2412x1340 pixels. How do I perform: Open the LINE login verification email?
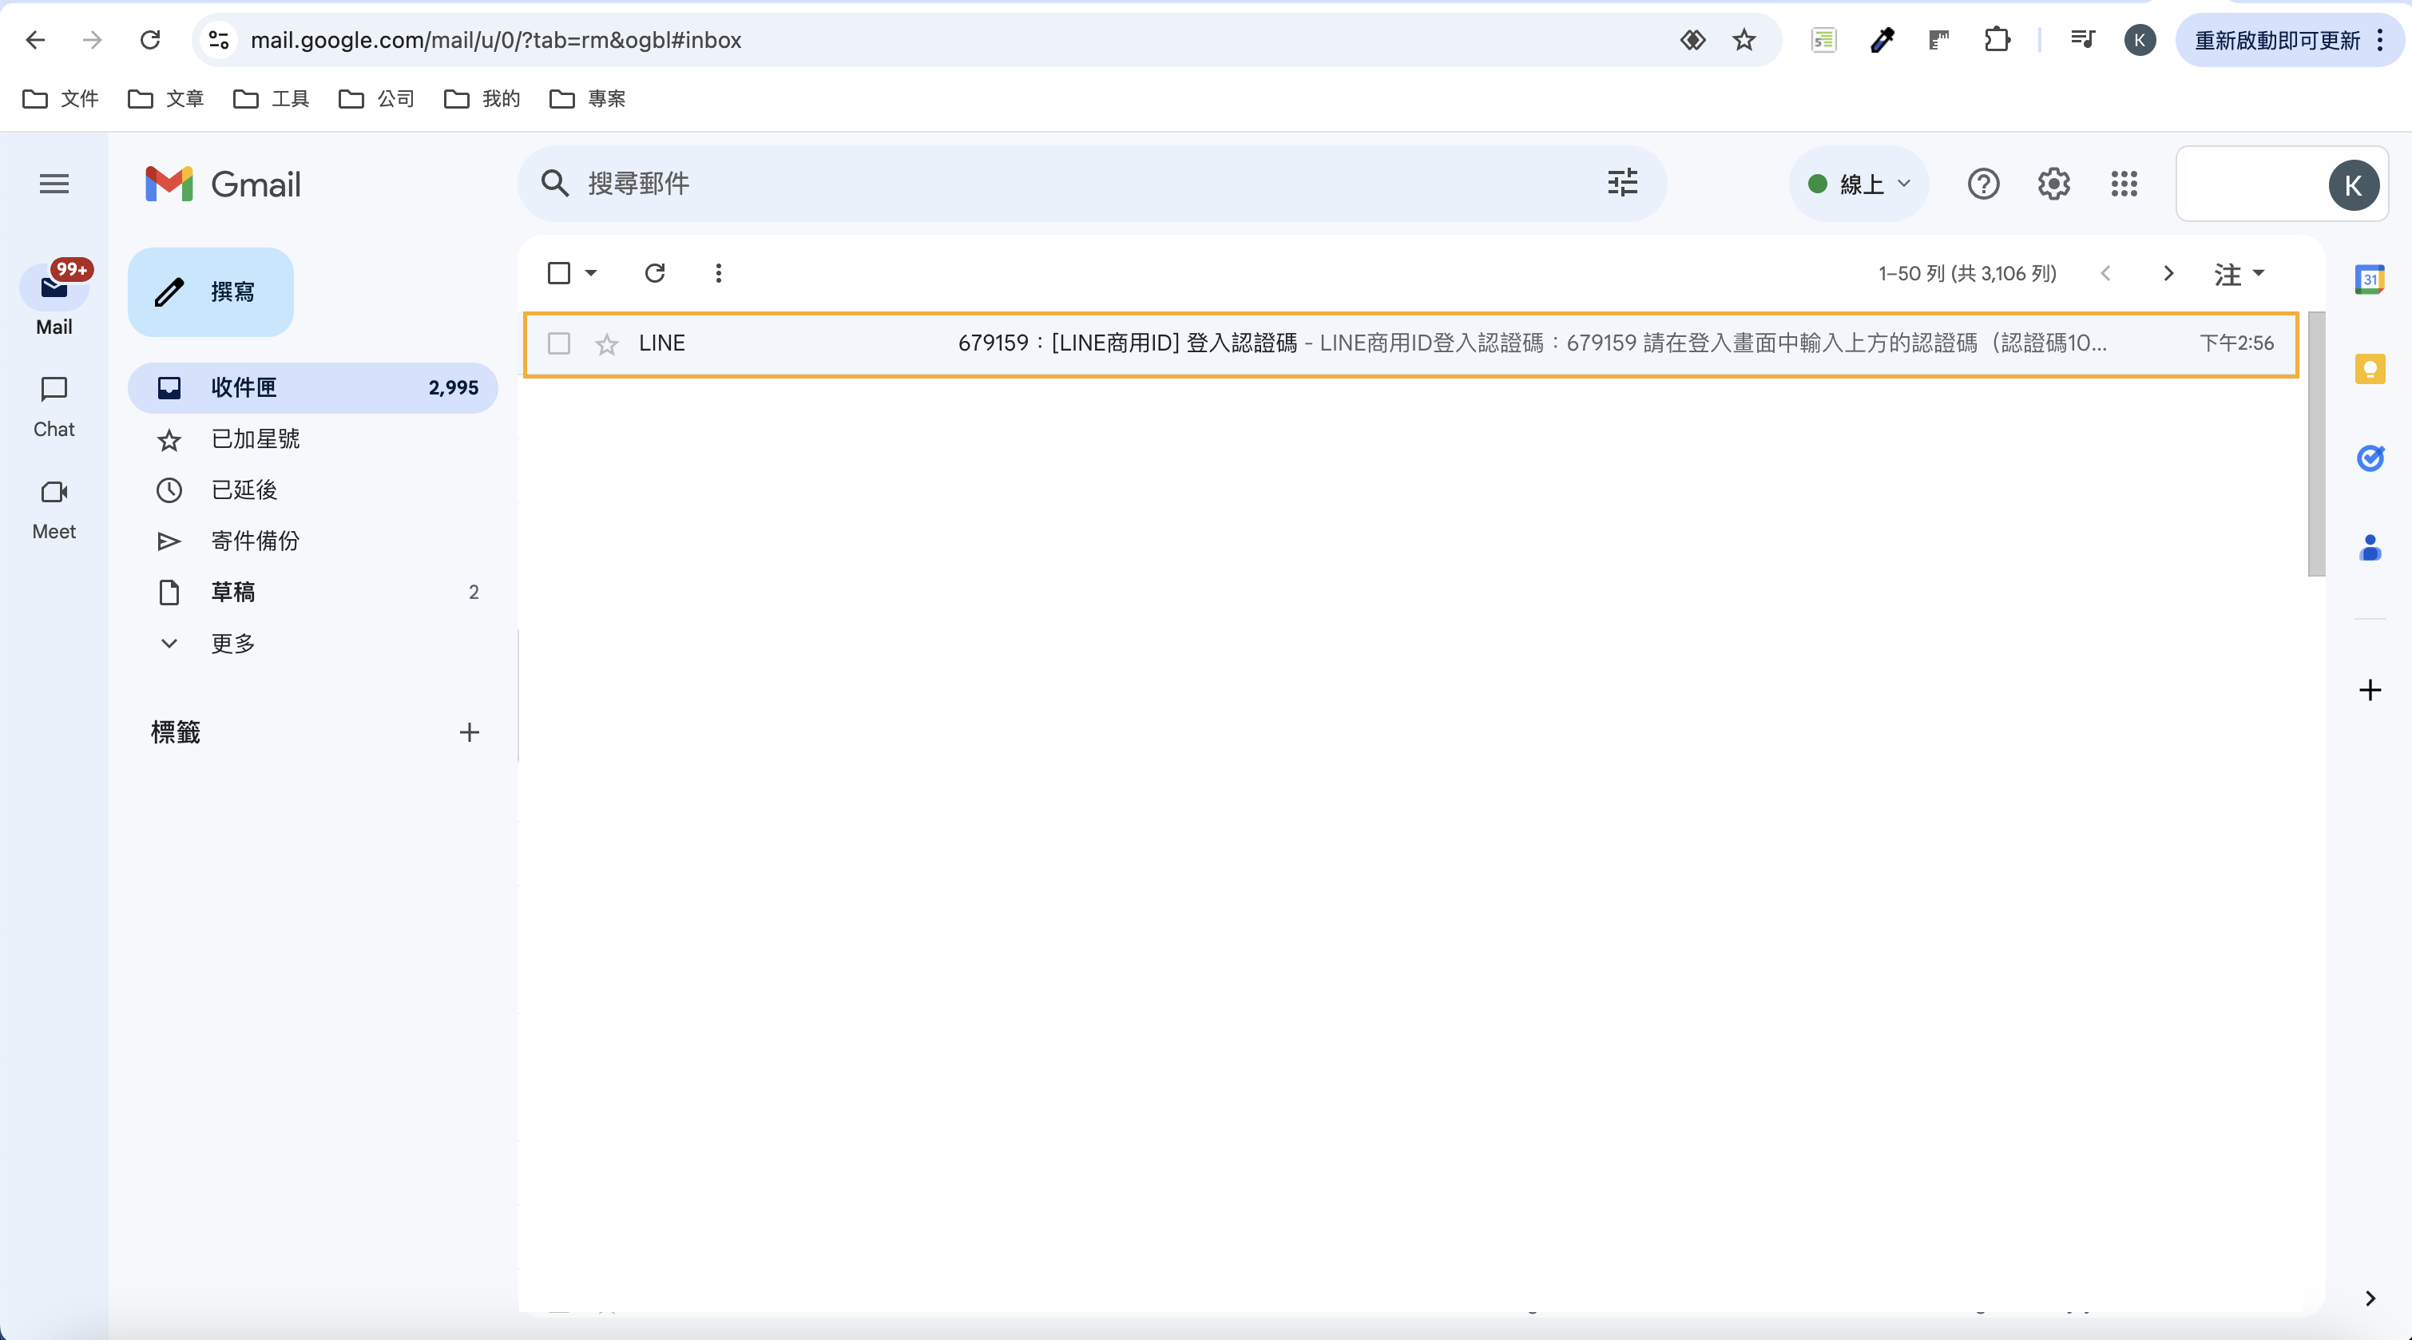click(1411, 343)
